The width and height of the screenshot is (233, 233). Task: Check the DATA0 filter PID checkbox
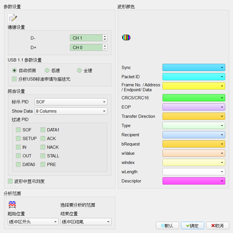pos(18,165)
